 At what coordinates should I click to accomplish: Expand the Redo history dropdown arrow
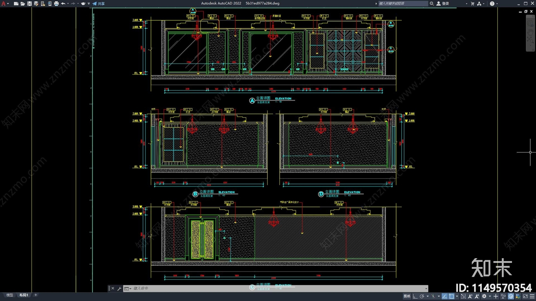pos(78,3)
